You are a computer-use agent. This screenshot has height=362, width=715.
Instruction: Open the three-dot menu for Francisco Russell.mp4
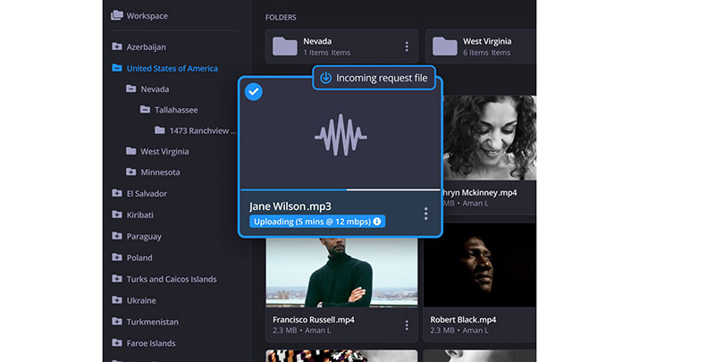[x=407, y=325]
